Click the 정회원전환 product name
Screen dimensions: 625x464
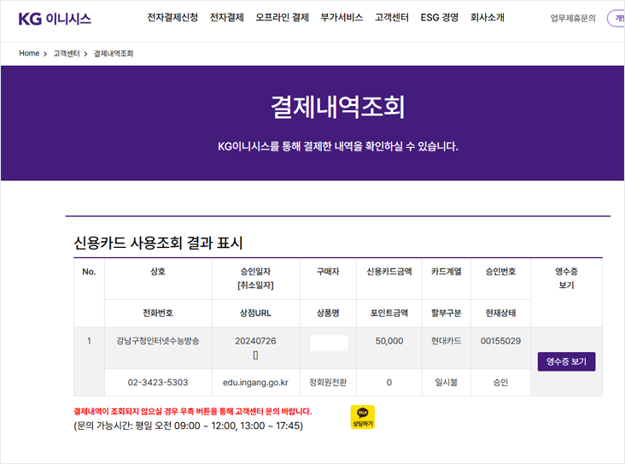pyautogui.click(x=328, y=382)
